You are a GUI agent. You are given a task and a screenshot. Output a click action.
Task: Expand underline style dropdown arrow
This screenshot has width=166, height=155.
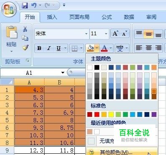(x=66, y=48)
